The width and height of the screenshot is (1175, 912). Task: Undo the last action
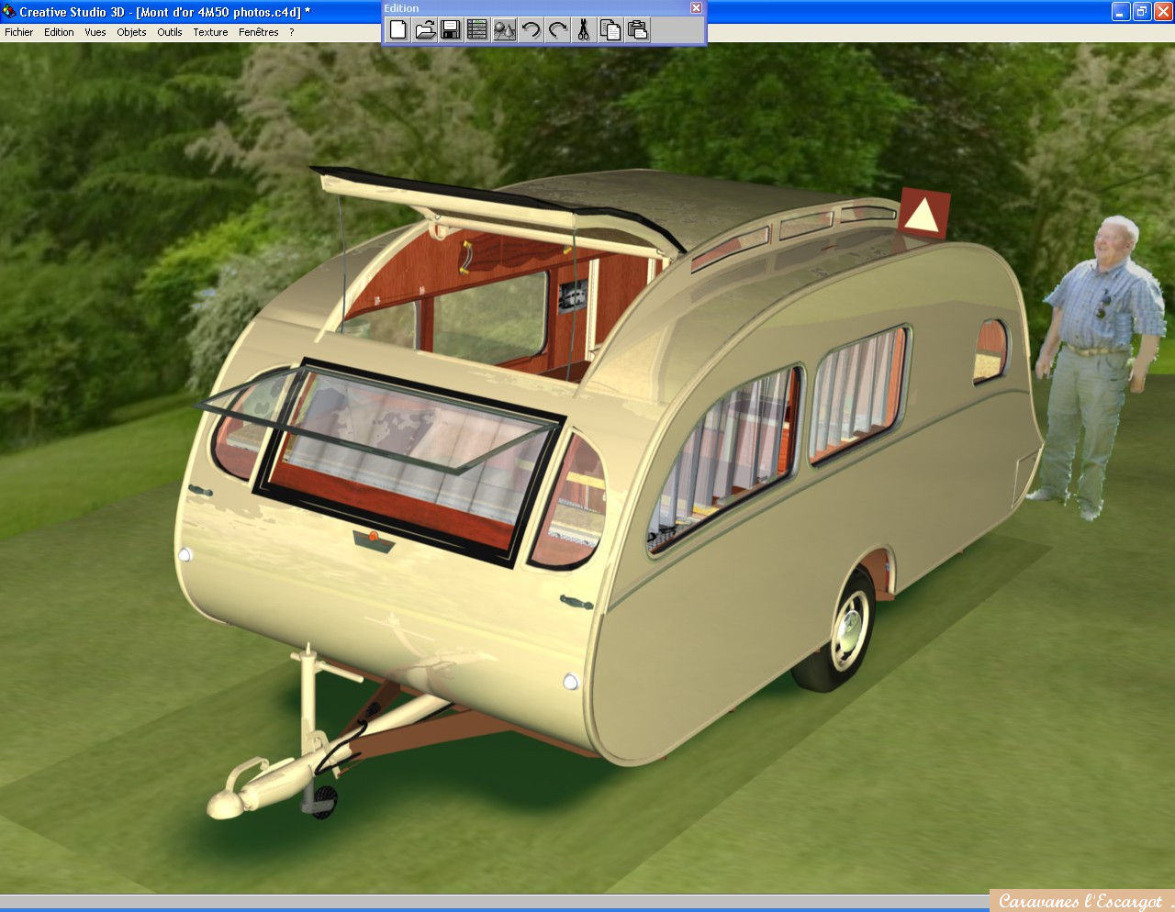click(531, 29)
